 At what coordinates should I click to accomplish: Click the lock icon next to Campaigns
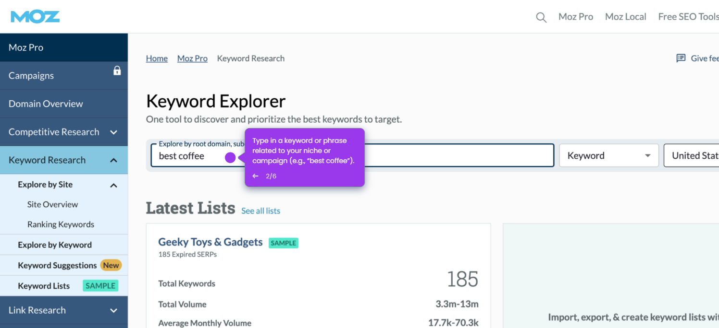pos(117,70)
